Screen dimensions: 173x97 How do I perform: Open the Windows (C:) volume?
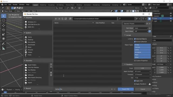tap(32, 22)
